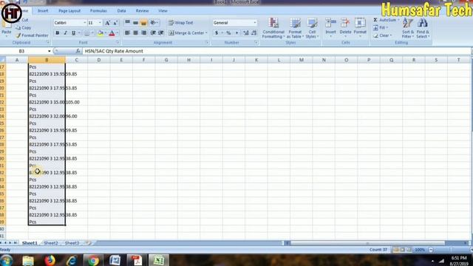Image resolution: width=473 pixels, height=266 pixels.
Task: Align cell text to the right
Action: [143, 33]
